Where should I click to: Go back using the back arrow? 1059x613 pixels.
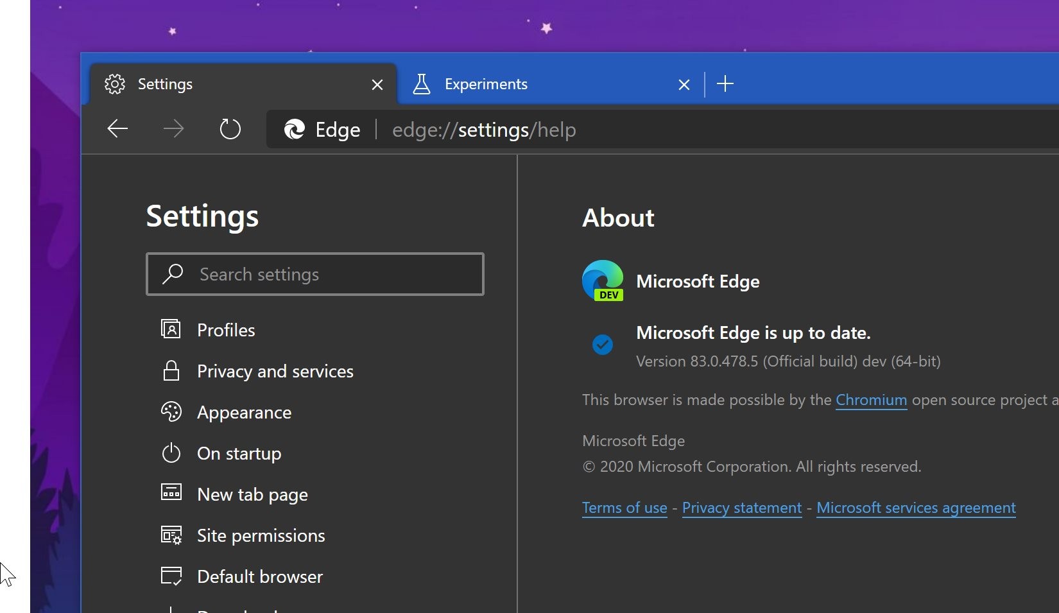coord(117,129)
